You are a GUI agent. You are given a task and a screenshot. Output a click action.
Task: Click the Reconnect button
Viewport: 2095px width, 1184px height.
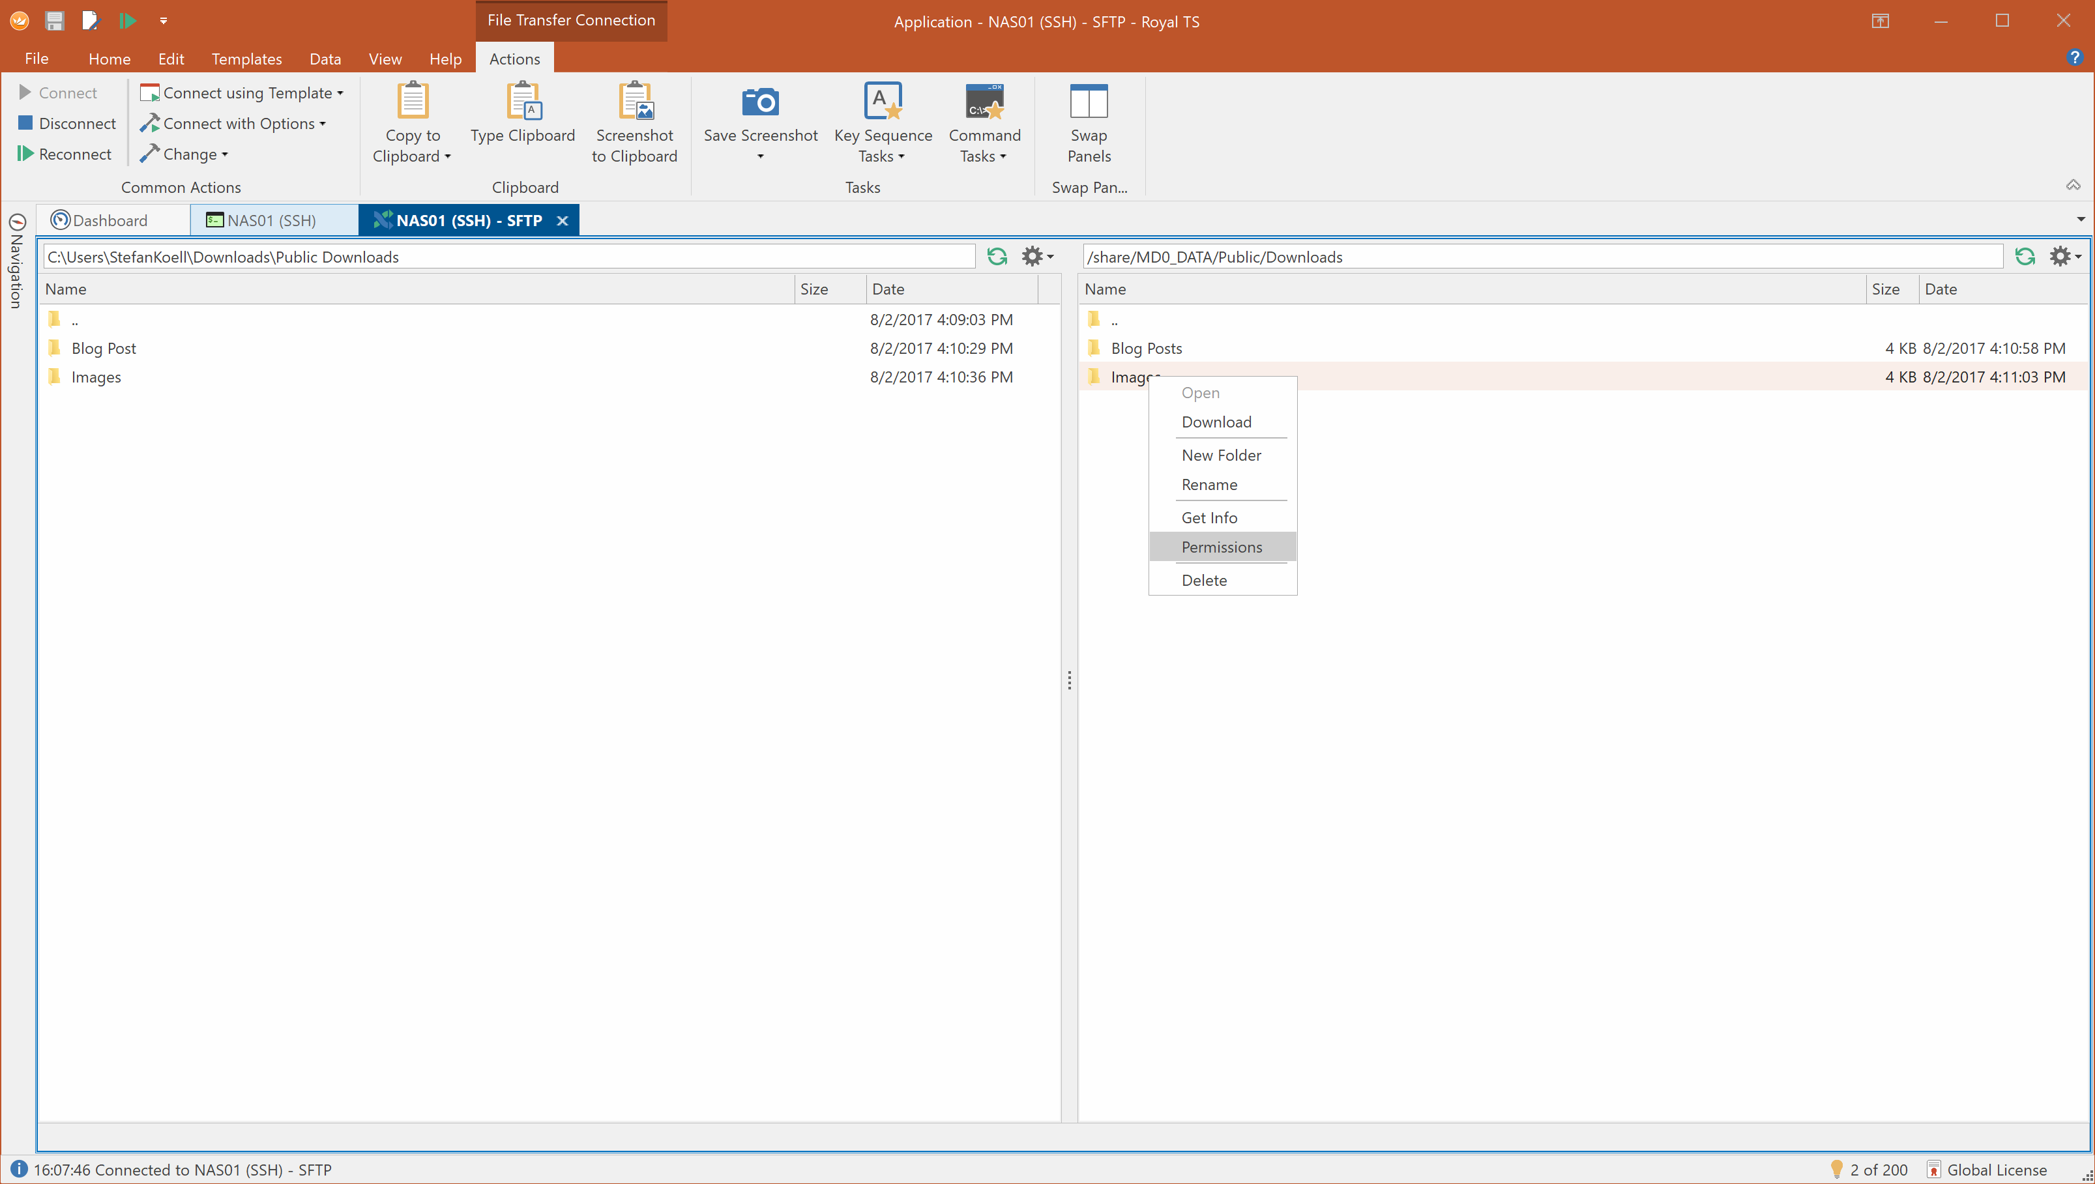point(65,154)
